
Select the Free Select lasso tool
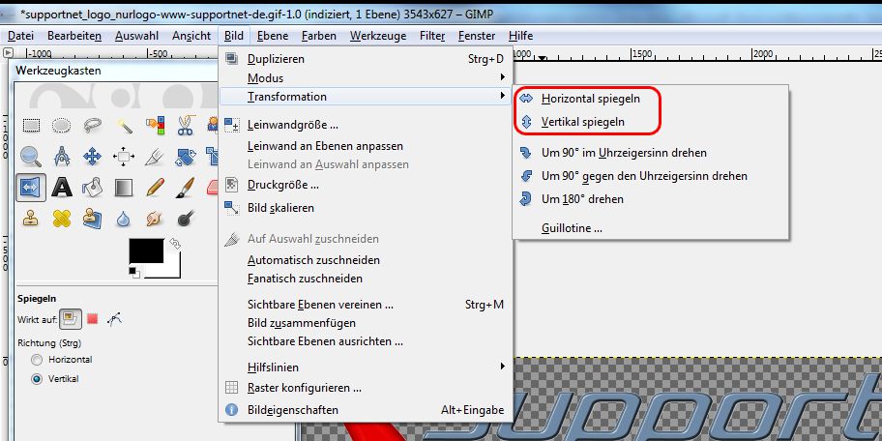coord(92,125)
